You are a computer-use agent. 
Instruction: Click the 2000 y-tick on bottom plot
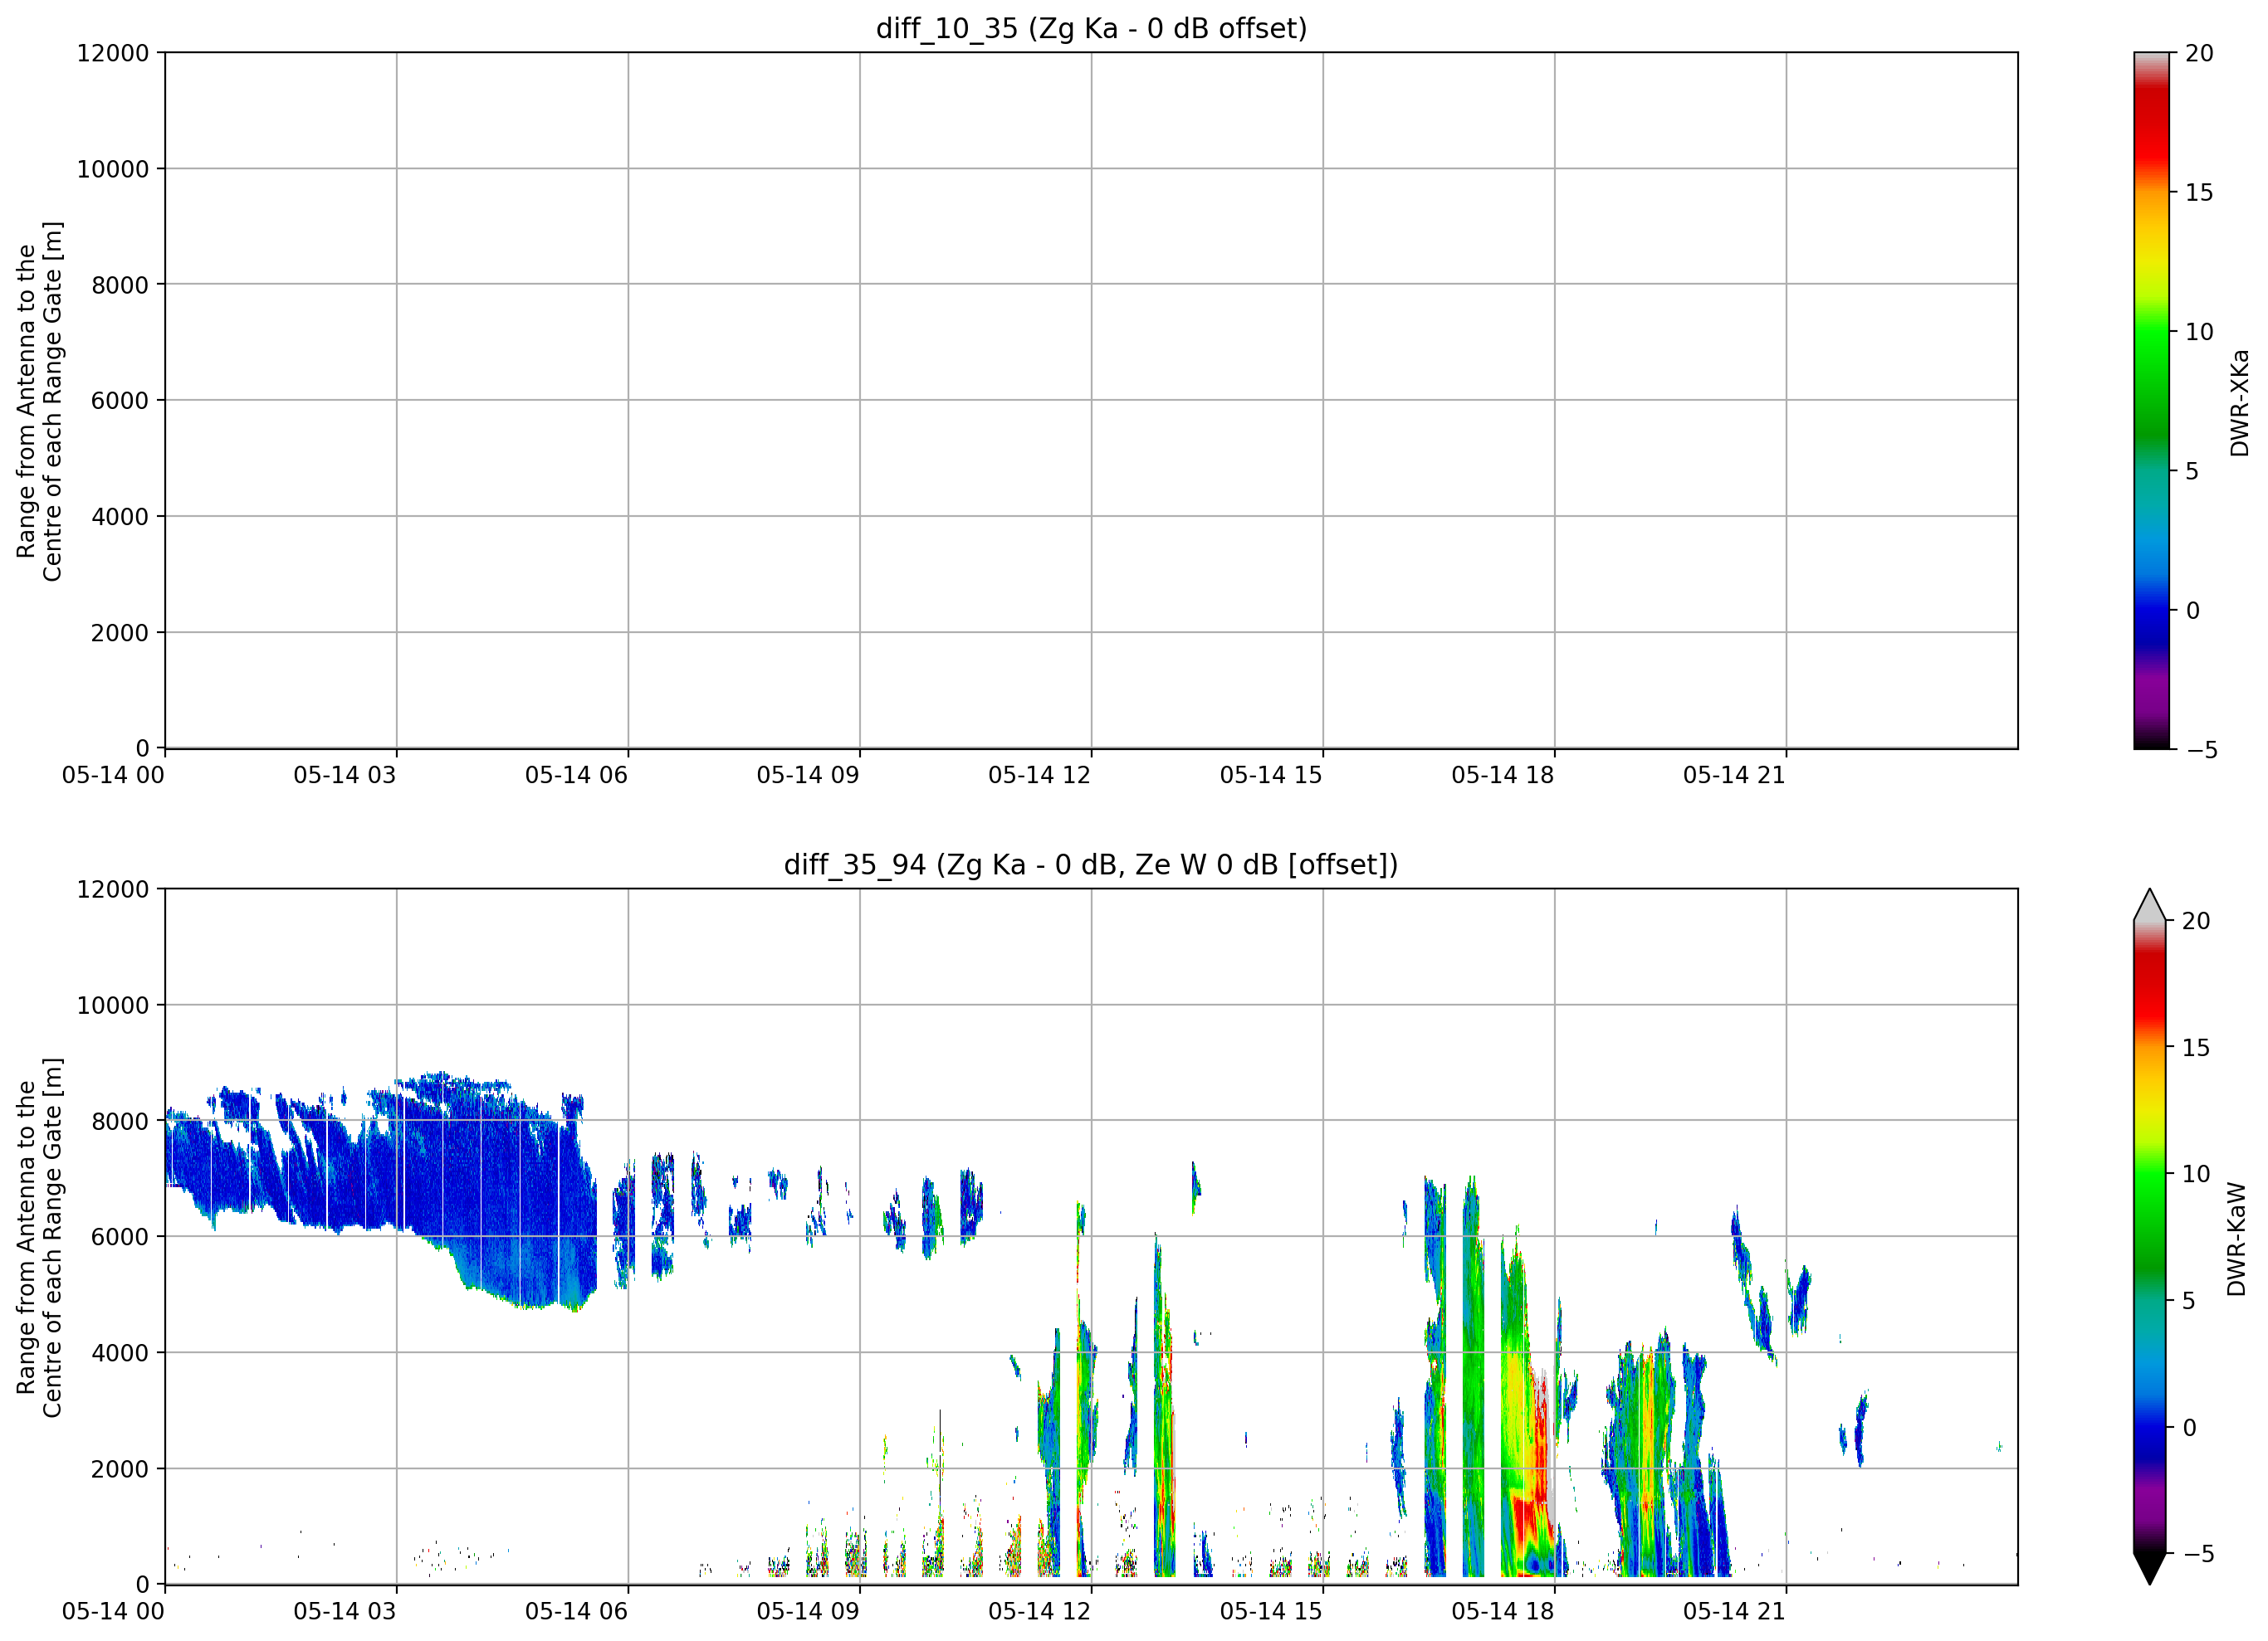[x=120, y=1469]
